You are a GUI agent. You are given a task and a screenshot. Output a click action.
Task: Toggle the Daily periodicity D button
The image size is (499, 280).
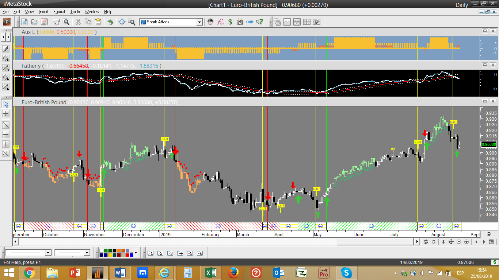(434, 242)
